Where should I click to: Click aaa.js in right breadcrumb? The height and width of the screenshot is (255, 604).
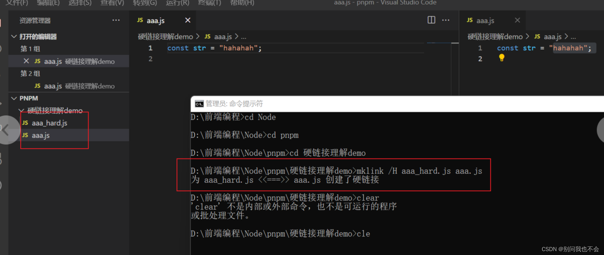click(553, 37)
